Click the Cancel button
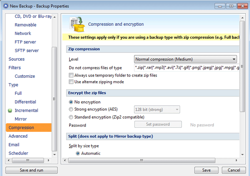 tap(234, 170)
